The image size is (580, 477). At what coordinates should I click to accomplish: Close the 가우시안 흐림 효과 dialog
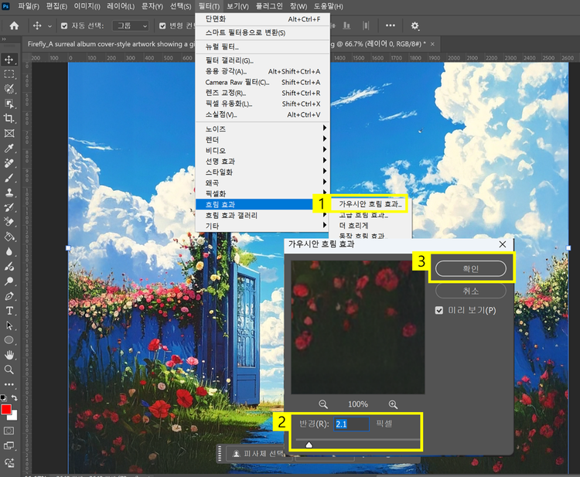tap(503, 244)
